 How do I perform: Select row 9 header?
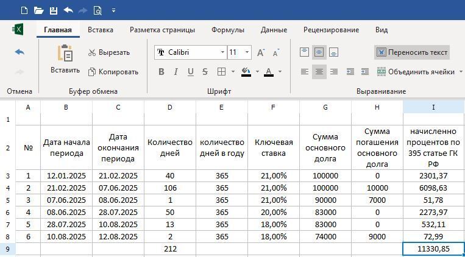click(8, 249)
